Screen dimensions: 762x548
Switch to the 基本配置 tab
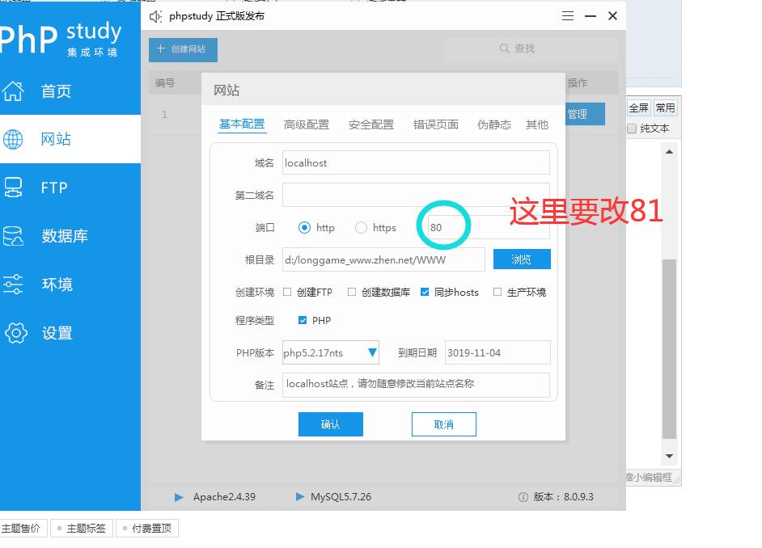(242, 124)
